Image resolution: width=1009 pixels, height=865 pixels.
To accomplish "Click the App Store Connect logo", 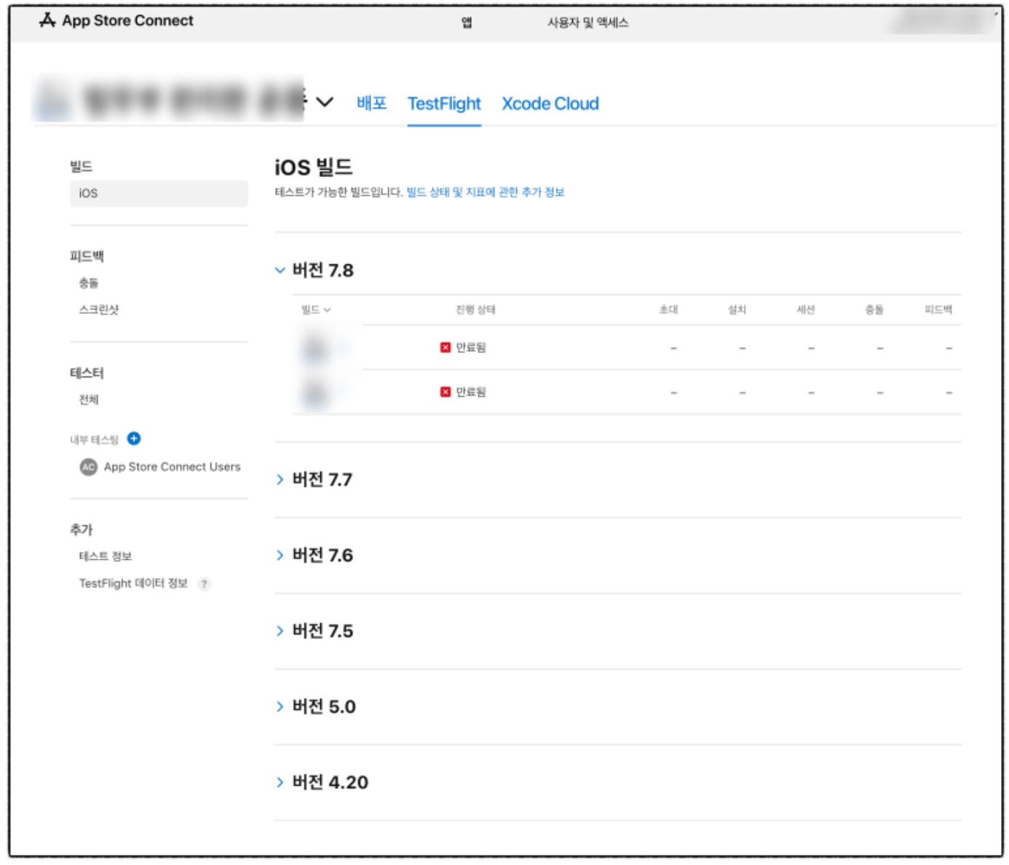I will point(116,20).
